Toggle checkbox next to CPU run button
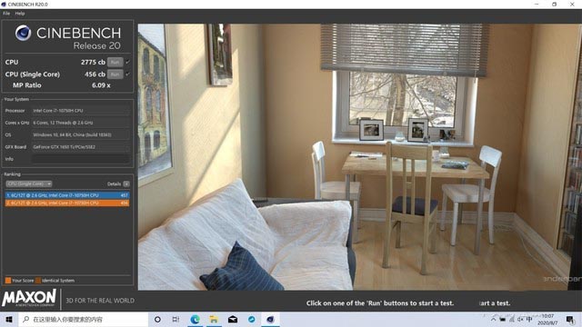 [x=127, y=62]
